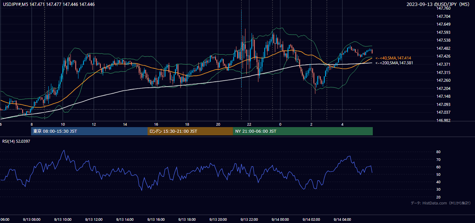Click the 9/13 22:00 date label
The image size is (475, 223).
point(249,220)
